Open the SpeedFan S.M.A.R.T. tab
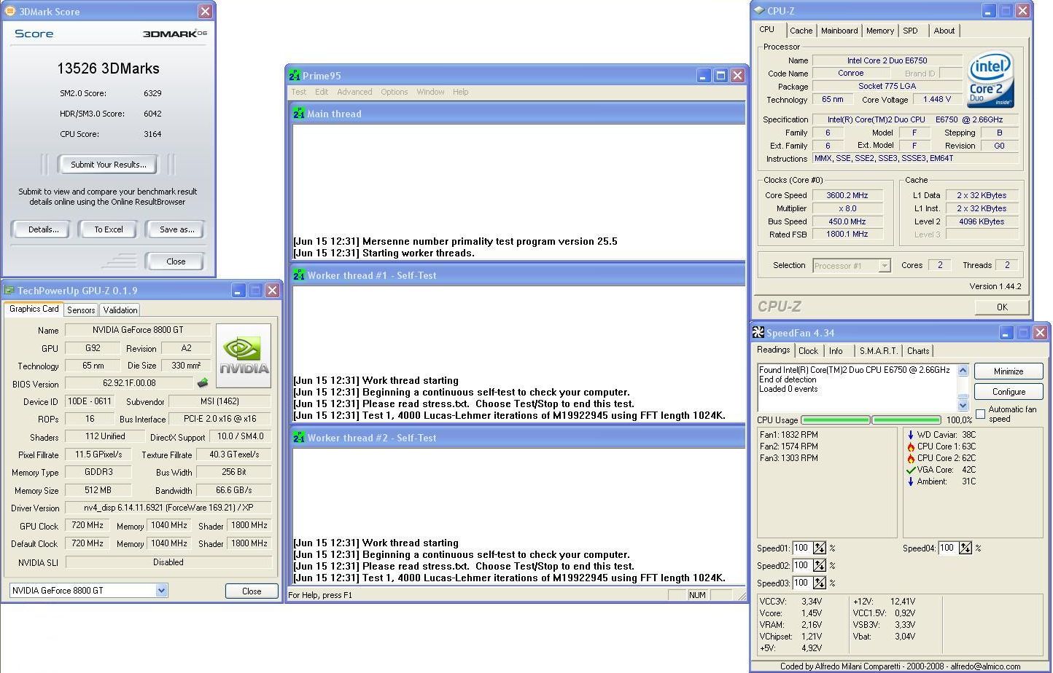The image size is (1053, 673). (x=878, y=351)
